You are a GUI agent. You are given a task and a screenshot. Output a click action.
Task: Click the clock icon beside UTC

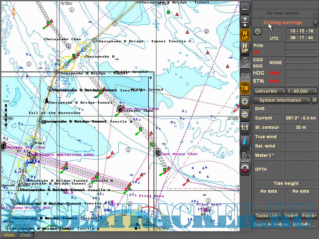coord(258,31)
